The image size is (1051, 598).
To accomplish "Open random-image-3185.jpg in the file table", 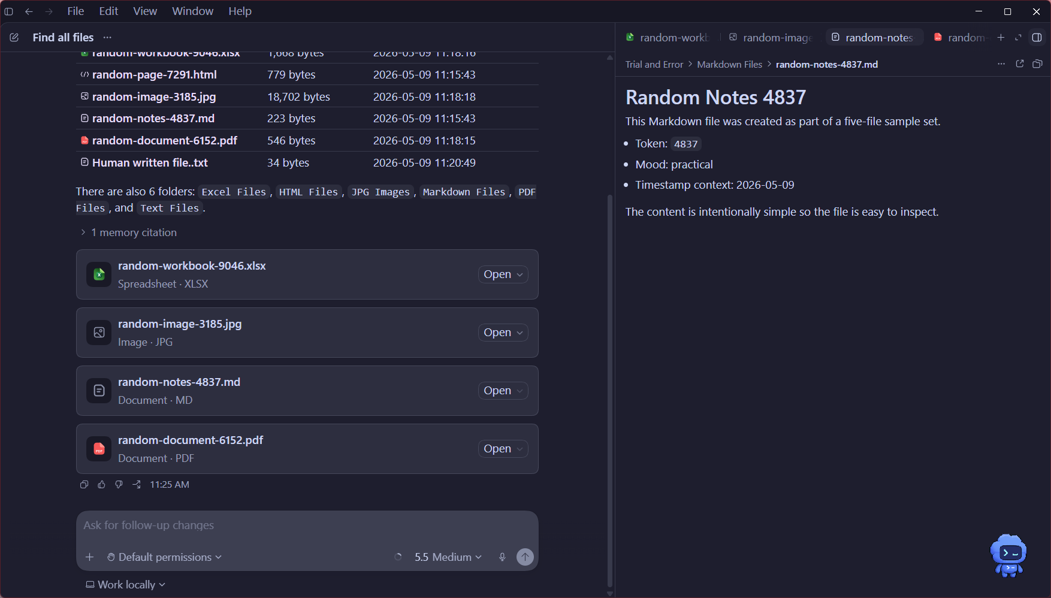I will (154, 97).
